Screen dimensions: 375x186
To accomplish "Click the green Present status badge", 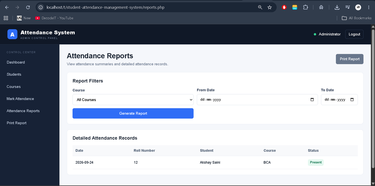I will (316, 162).
